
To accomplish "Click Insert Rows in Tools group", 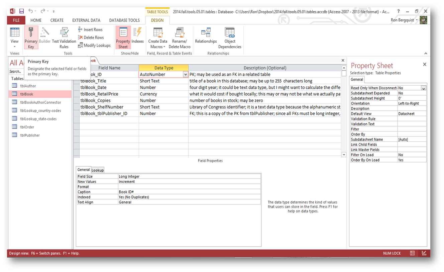I will tap(90, 29).
